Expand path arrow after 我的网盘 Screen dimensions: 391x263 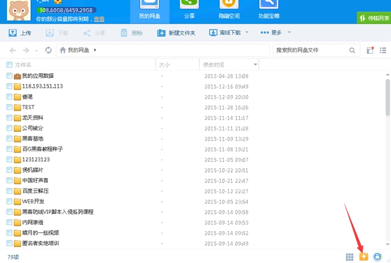click(x=95, y=50)
